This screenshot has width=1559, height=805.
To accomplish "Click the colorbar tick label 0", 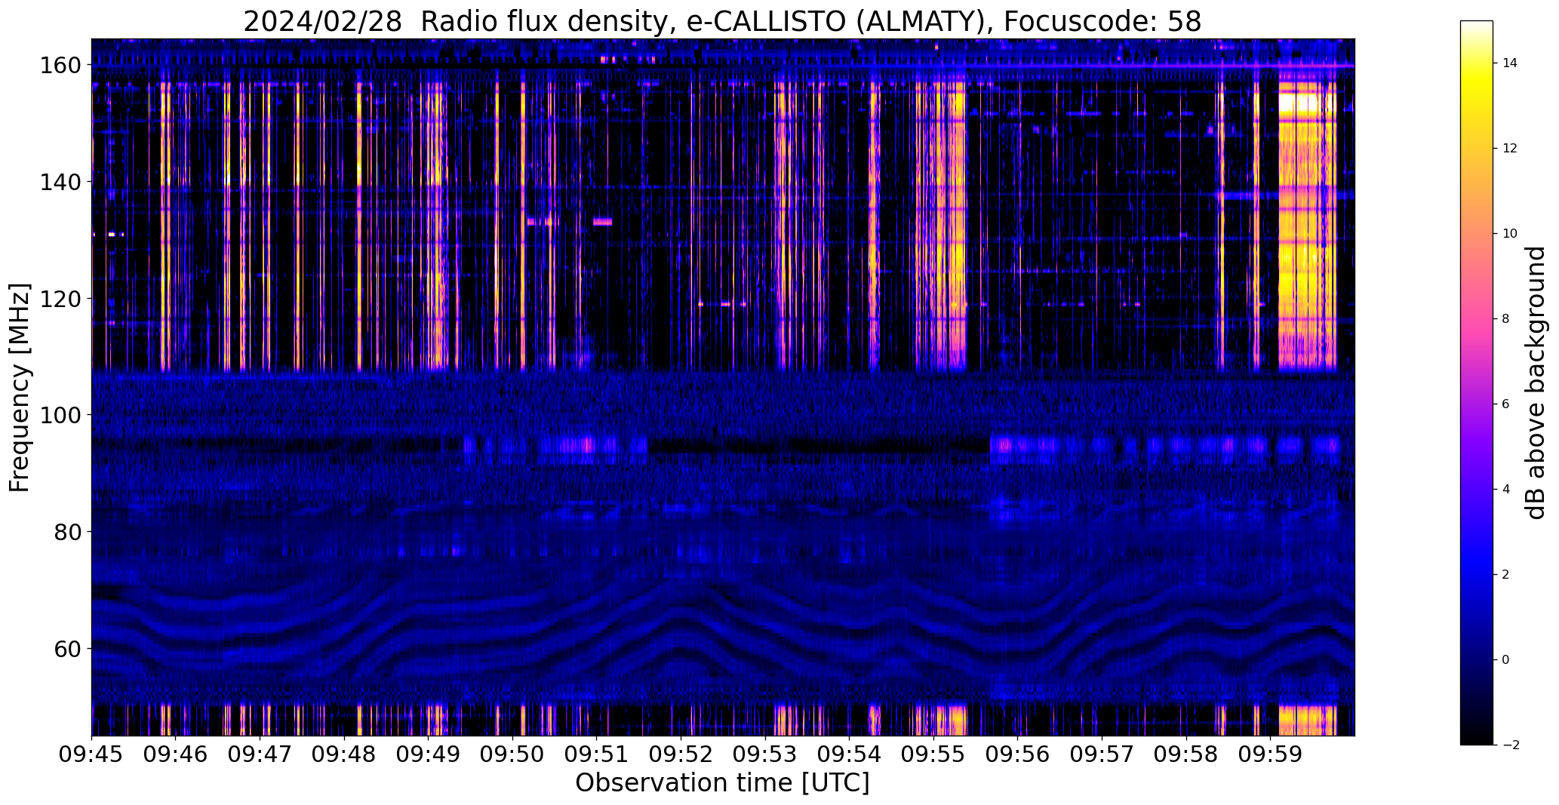I will pos(1506,660).
